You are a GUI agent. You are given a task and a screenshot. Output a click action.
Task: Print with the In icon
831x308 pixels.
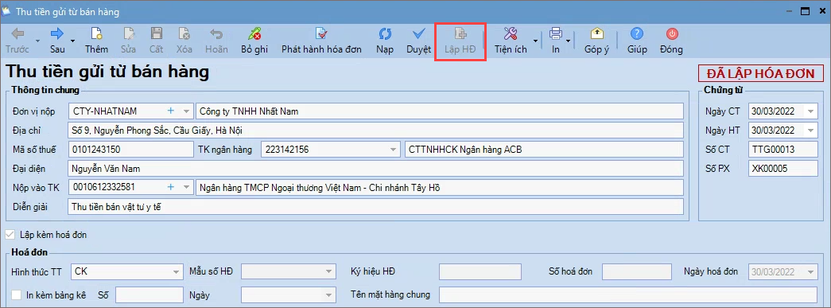[x=555, y=41]
